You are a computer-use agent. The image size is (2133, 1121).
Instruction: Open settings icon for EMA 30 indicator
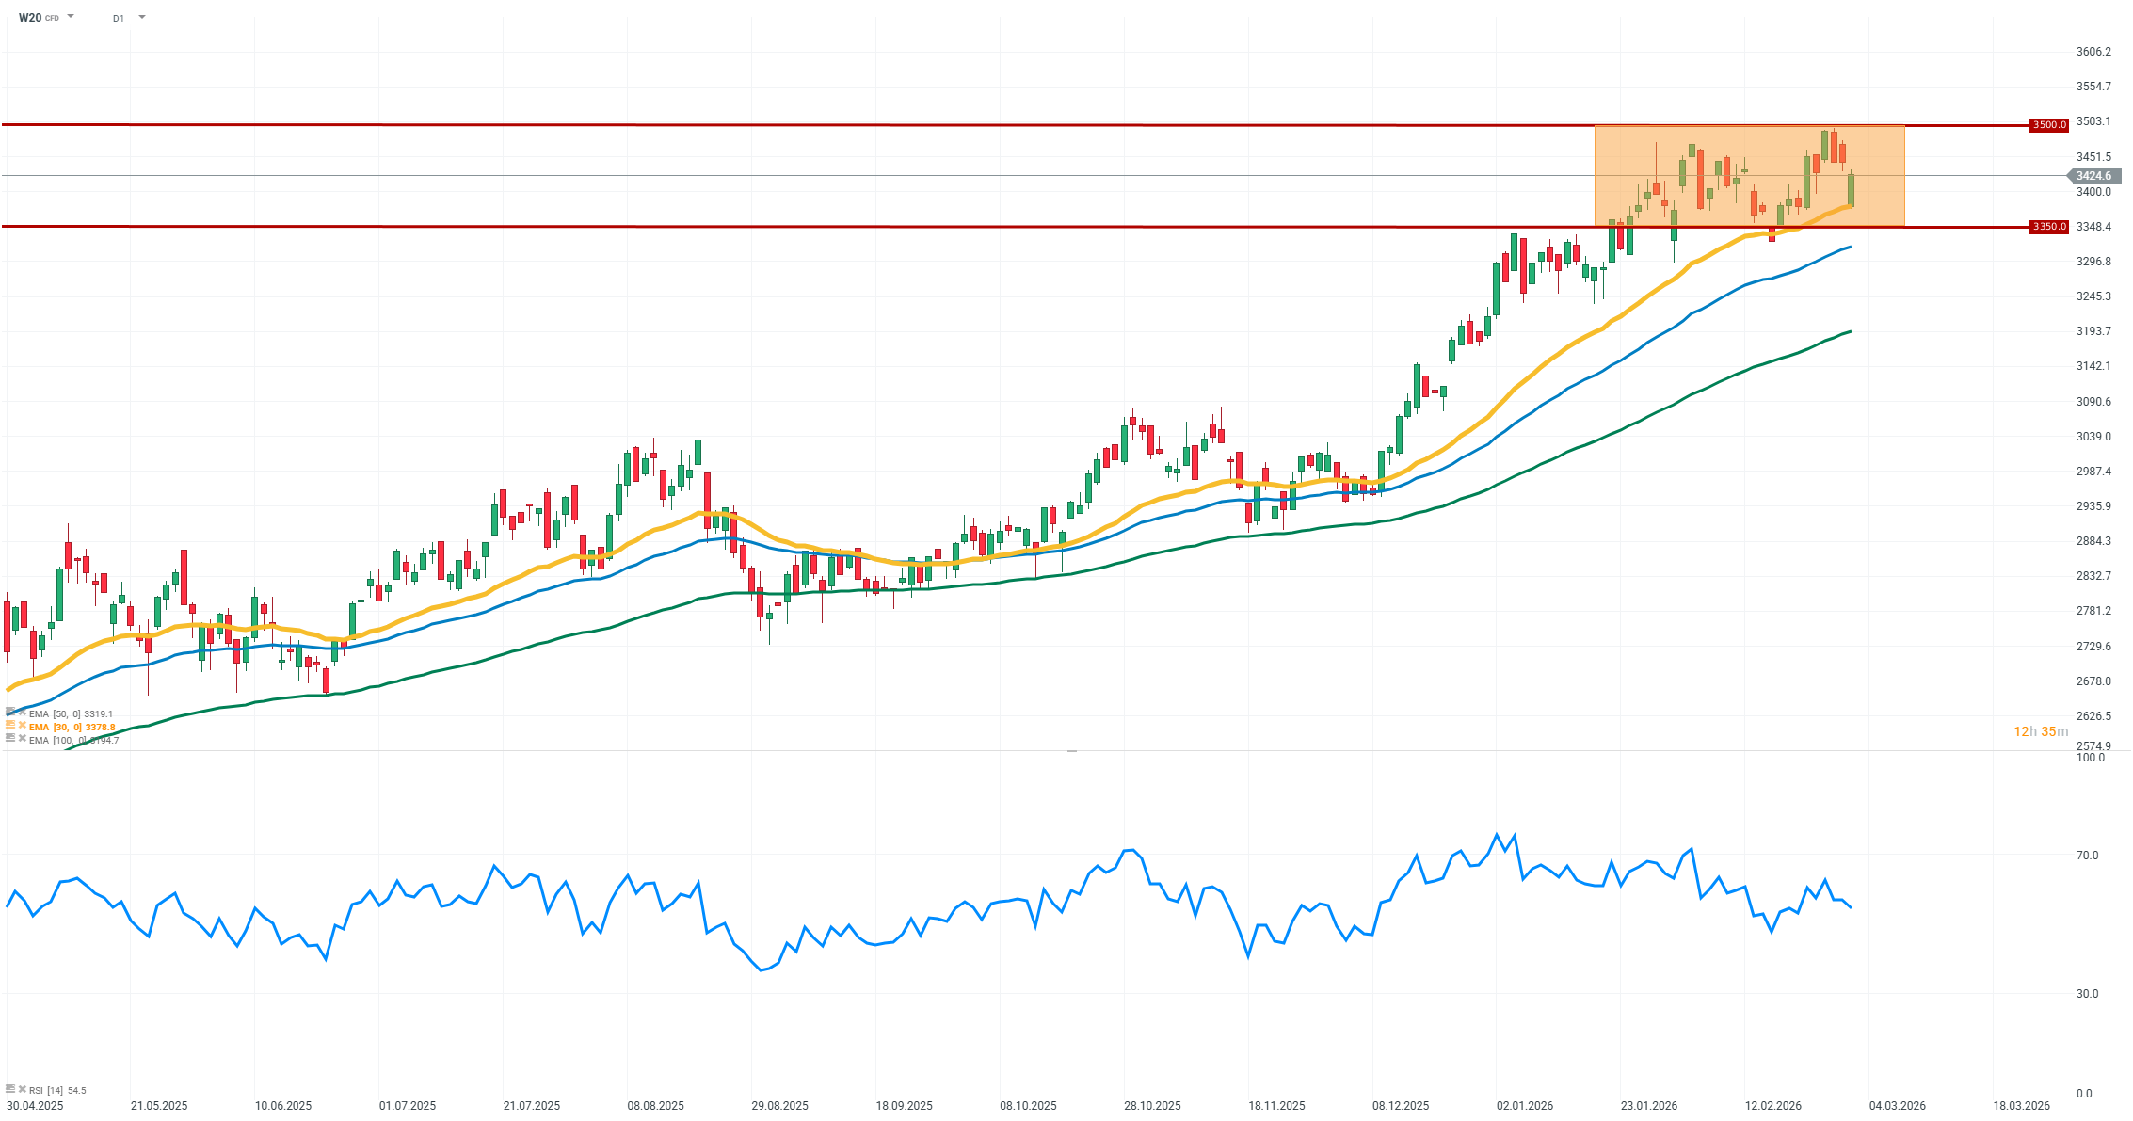point(10,726)
